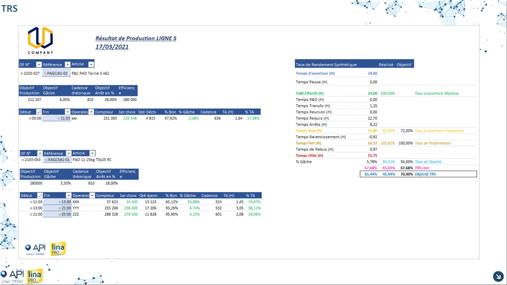
Task: Open Operateur filter above the XXX, YYY, ZZZ rows
Action: (92, 196)
